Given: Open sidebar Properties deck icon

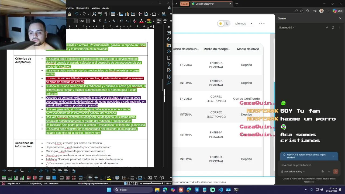Looking at the screenshot, I should point(169,33).
